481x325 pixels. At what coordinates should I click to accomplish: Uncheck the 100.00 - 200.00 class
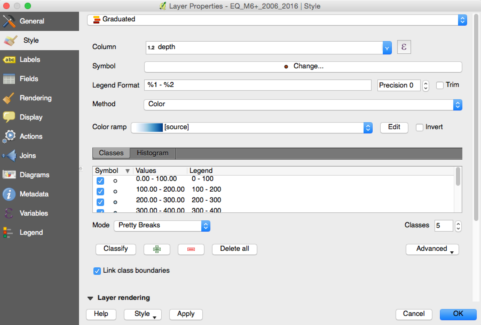coord(100,192)
